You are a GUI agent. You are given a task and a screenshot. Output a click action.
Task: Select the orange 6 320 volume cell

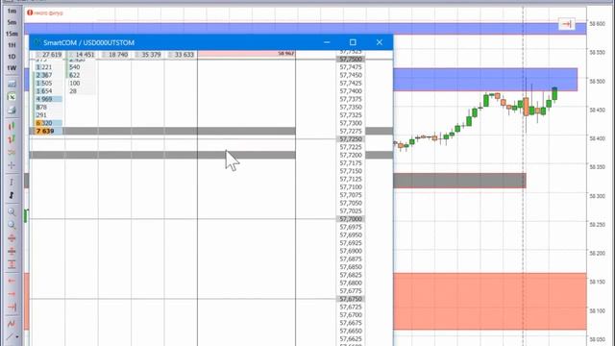(48, 123)
